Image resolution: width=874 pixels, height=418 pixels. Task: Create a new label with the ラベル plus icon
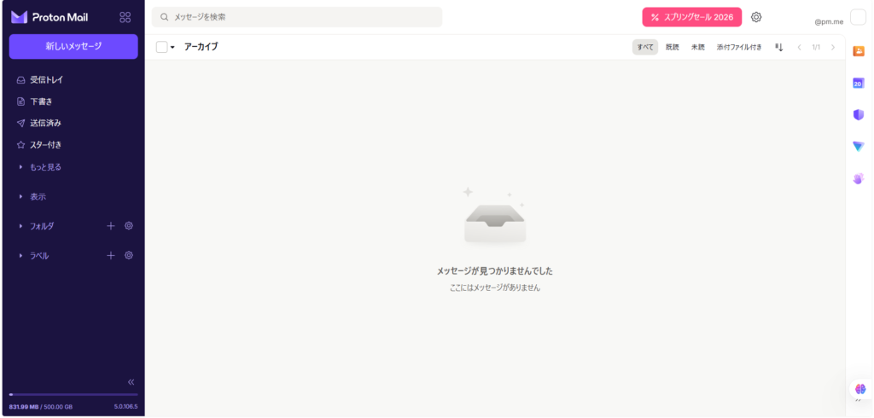click(x=111, y=255)
